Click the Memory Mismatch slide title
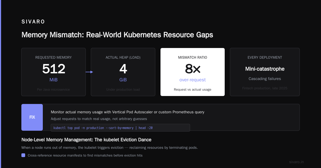The image size is (321, 168). pyautogui.click(x=117, y=35)
